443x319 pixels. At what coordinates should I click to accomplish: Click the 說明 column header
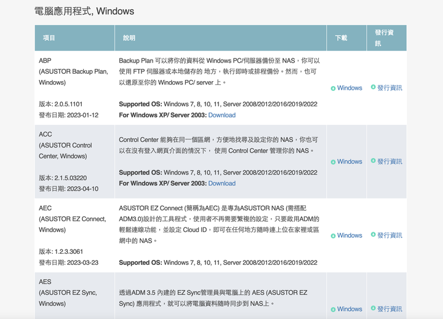pyautogui.click(x=220, y=38)
